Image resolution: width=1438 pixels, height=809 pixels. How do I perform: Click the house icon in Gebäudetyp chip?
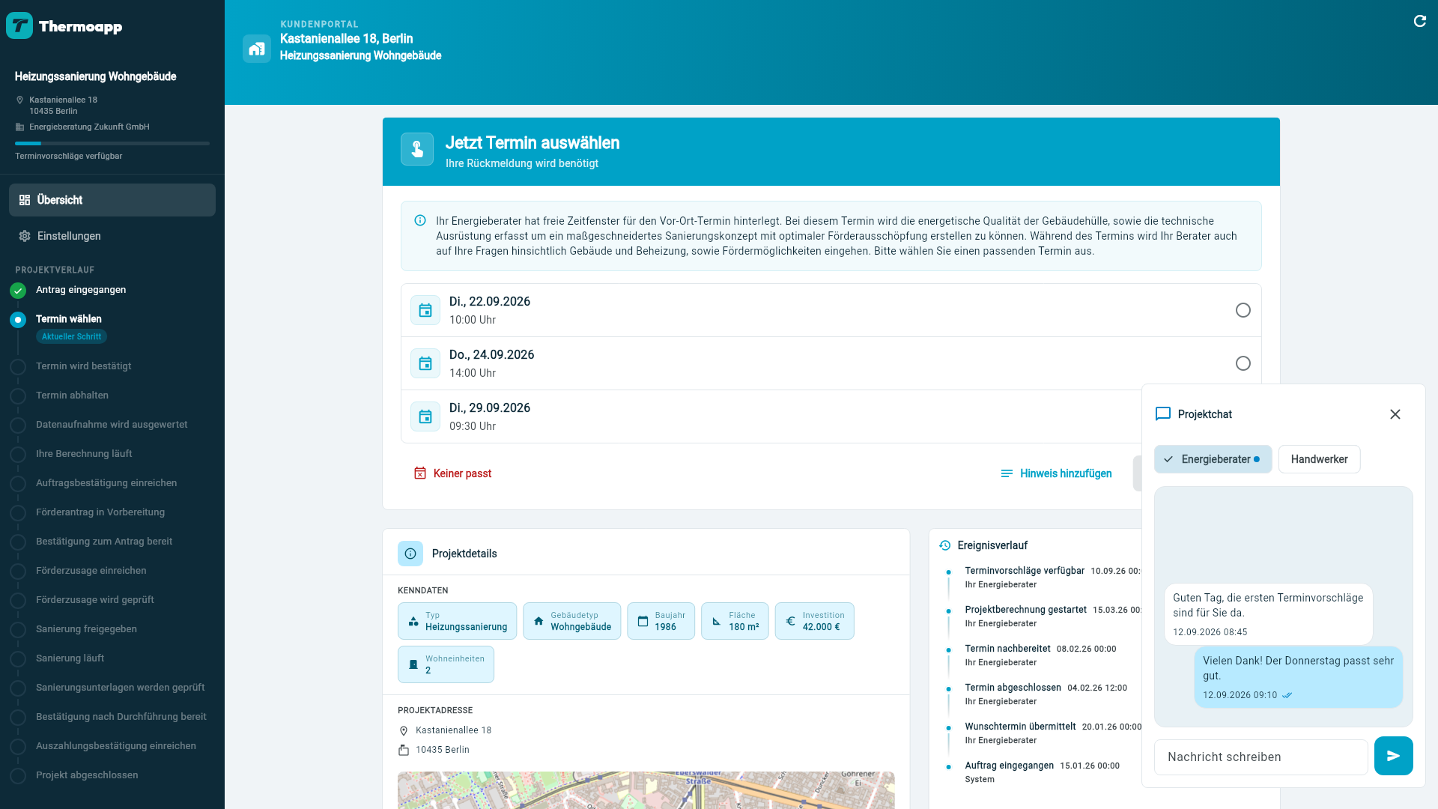pyautogui.click(x=539, y=621)
